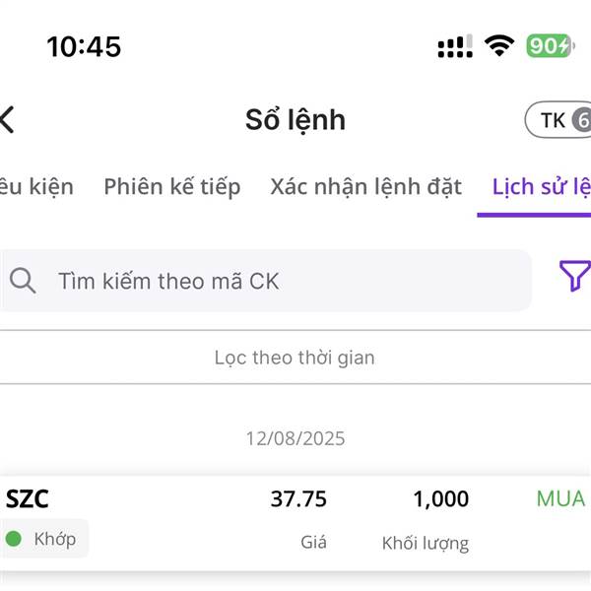Tap the green MUA label
The width and height of the screenshot is (591, 591).
tap(560, 498)
